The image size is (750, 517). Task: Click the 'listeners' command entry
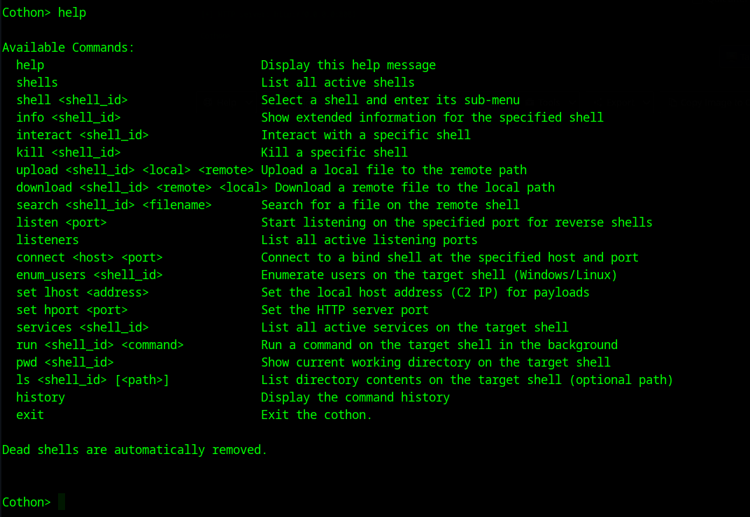[x=48, y=240]
